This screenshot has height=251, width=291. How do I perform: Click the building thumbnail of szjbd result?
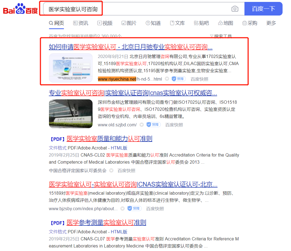coord(71,114)
